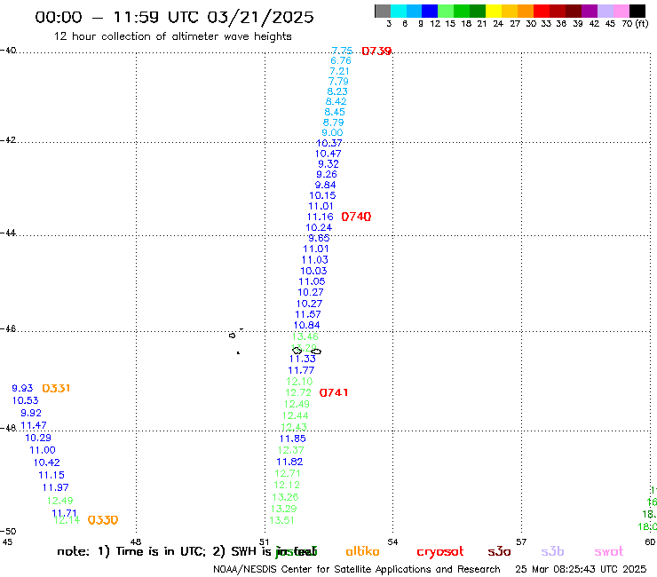Click the wave height value 10.84
Viewport: 657px width, 577px height.
pyautogui.click(x=306, y=325)
